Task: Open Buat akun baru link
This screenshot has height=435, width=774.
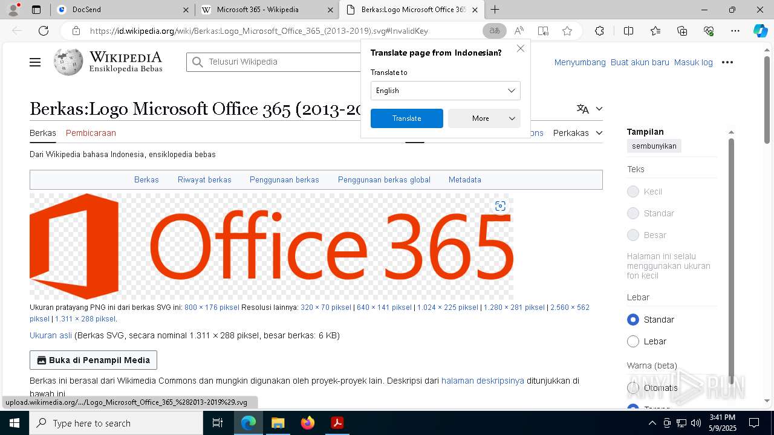Action: [x=640, y=62]
